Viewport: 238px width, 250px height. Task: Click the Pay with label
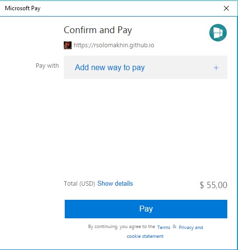47,66
